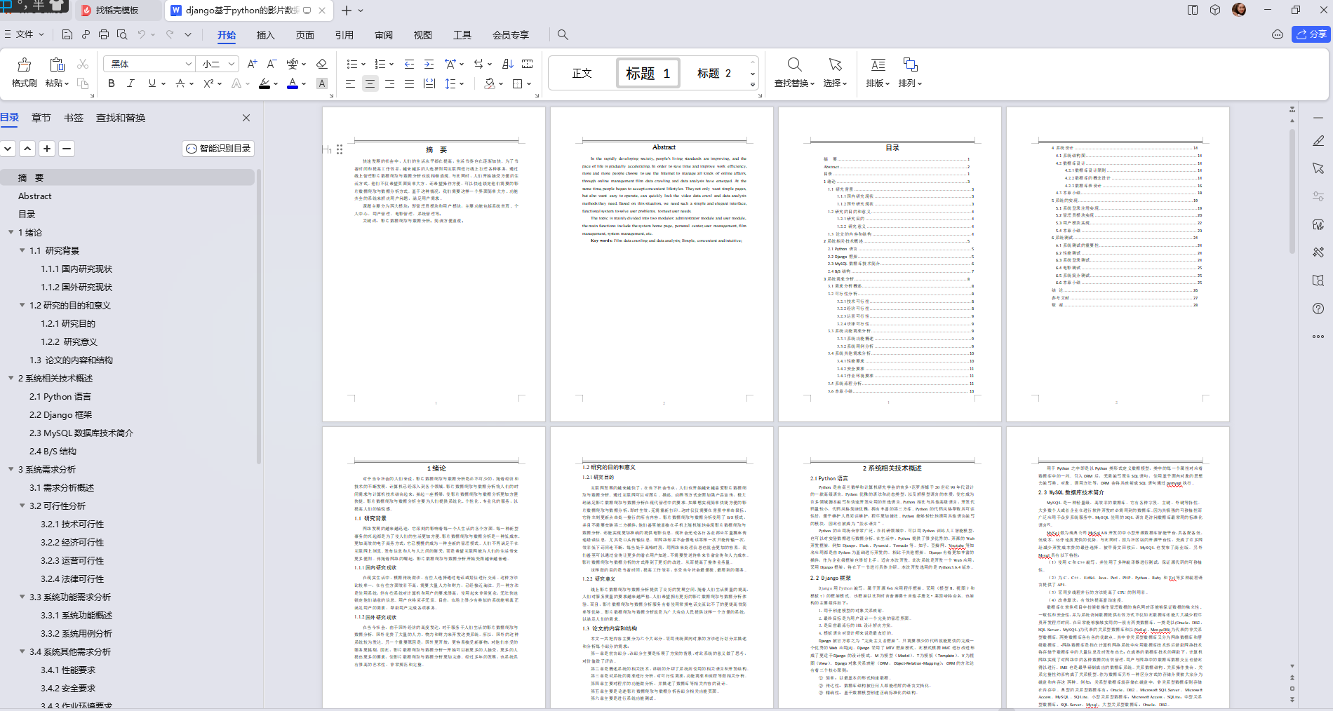Click the 分享 share button

click(1311, 34)
